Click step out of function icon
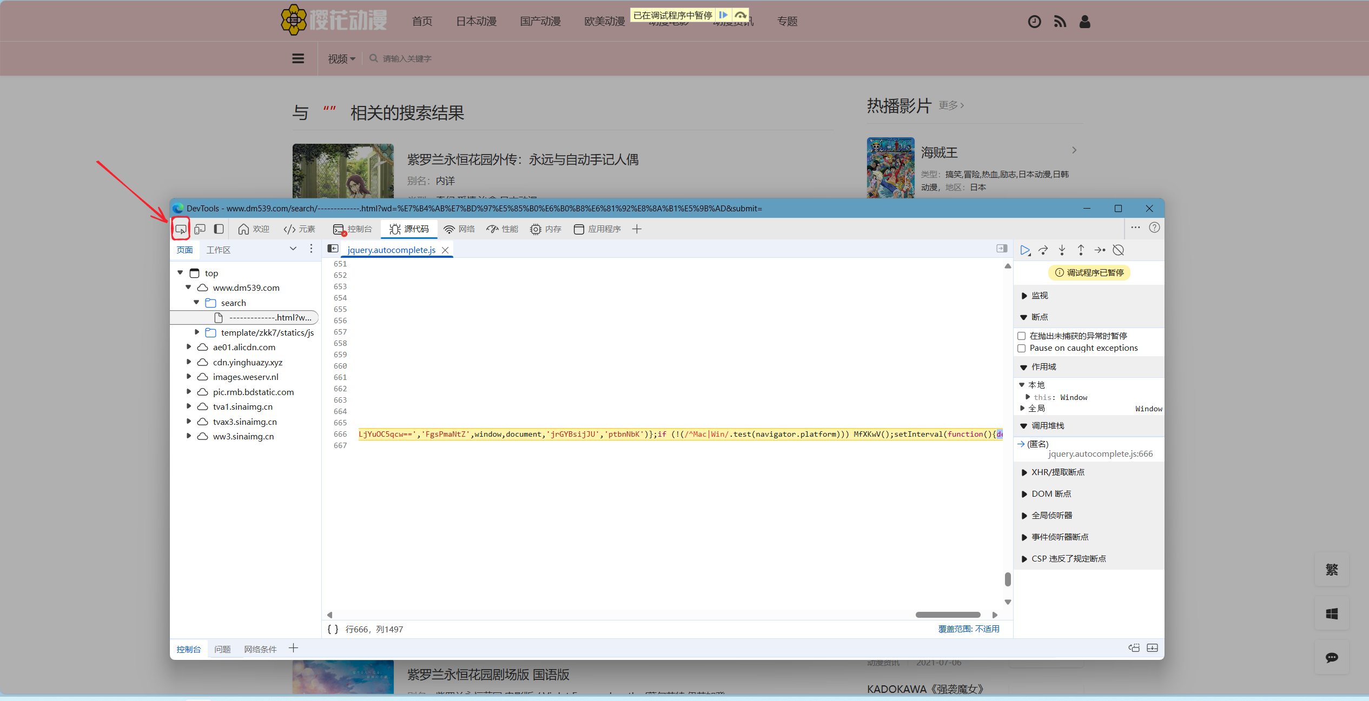 (1081, 250)
